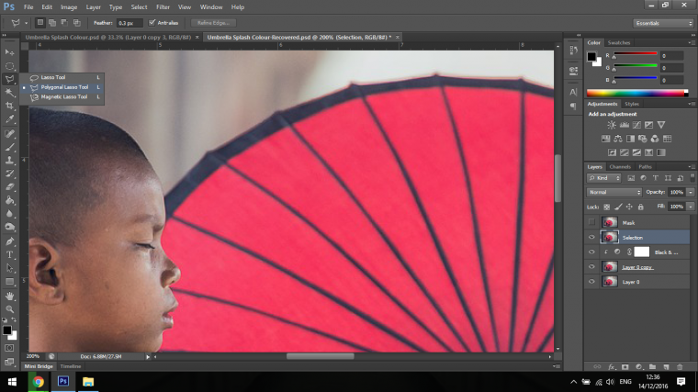This screenshot has width=698, height=392.
Task: Switch to Umbrella Splash Colour.psd document tab
Action: pos(108,38)
